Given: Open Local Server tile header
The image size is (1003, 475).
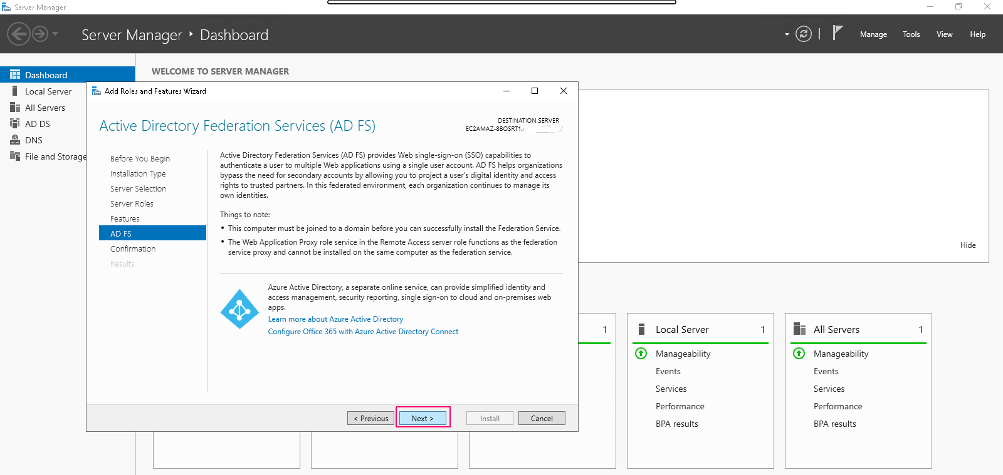Looking at the screenshot, I should [x=700, y=329].
